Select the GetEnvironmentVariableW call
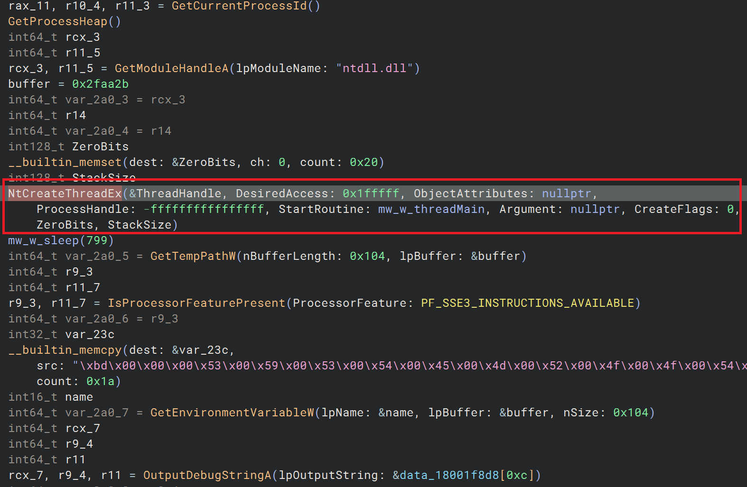 (232, 413)
